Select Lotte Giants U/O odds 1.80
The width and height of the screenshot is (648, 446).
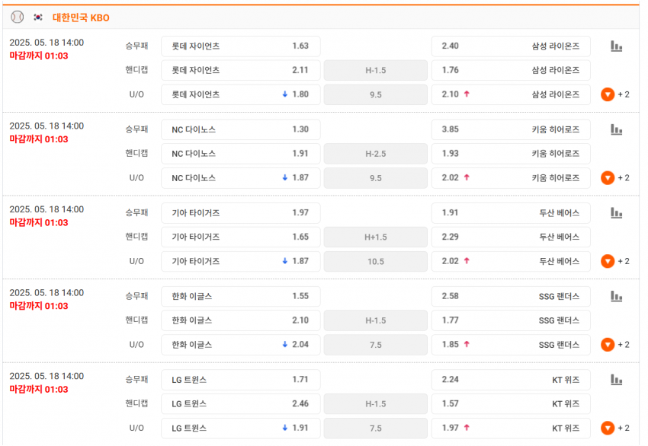click(x=240, y=94)
